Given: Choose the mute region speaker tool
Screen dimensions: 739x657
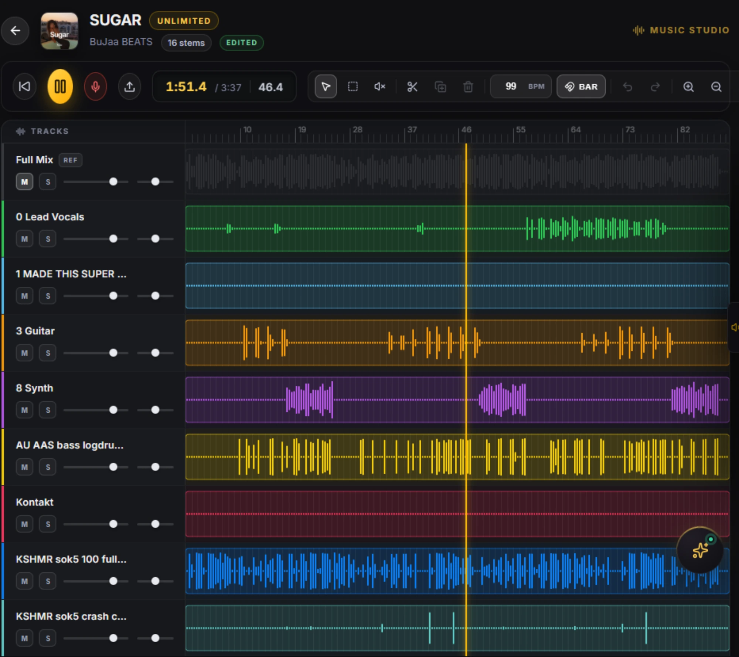Looking at the screenshot, I should tap(380, 87).
